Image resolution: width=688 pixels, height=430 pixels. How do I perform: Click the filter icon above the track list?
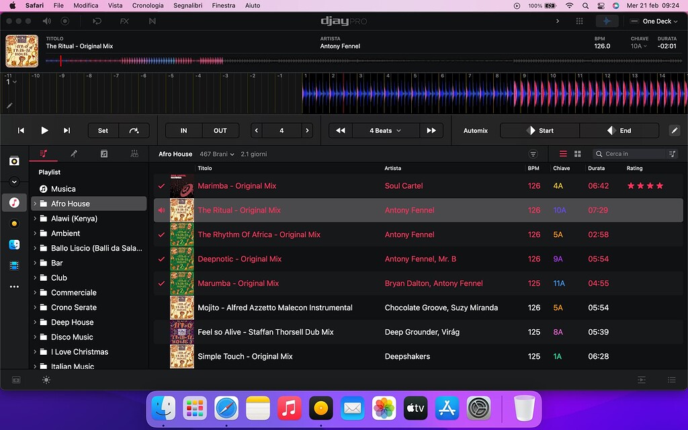(x=533, y=154)
